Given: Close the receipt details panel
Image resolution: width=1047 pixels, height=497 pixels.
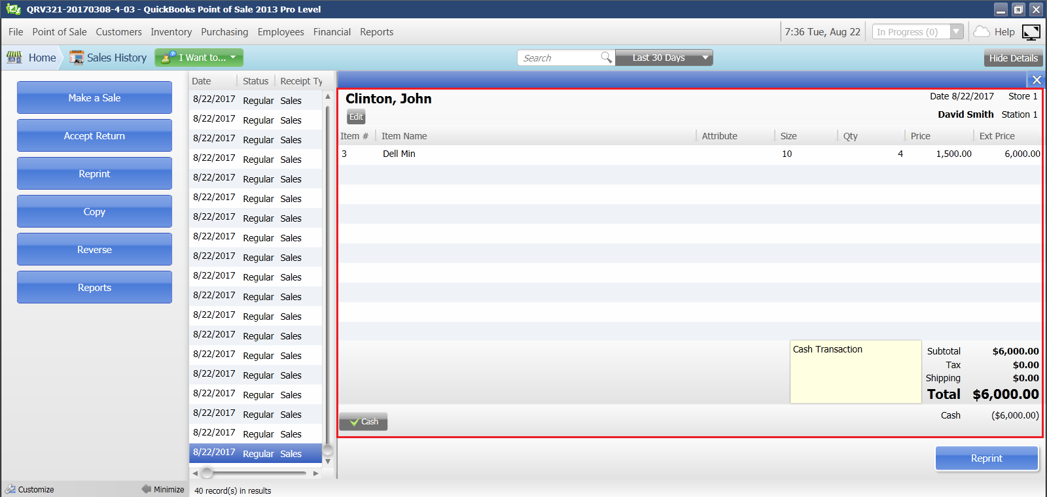Looking at the screenshot, I should coord(1037,80).
